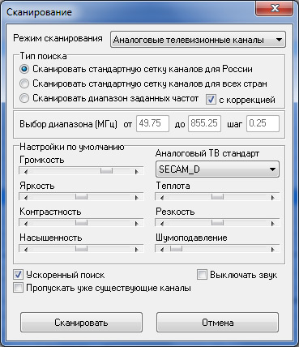Click right arrow of Насыщенность slider
The image size is (299, 347).
coord(137,250)
